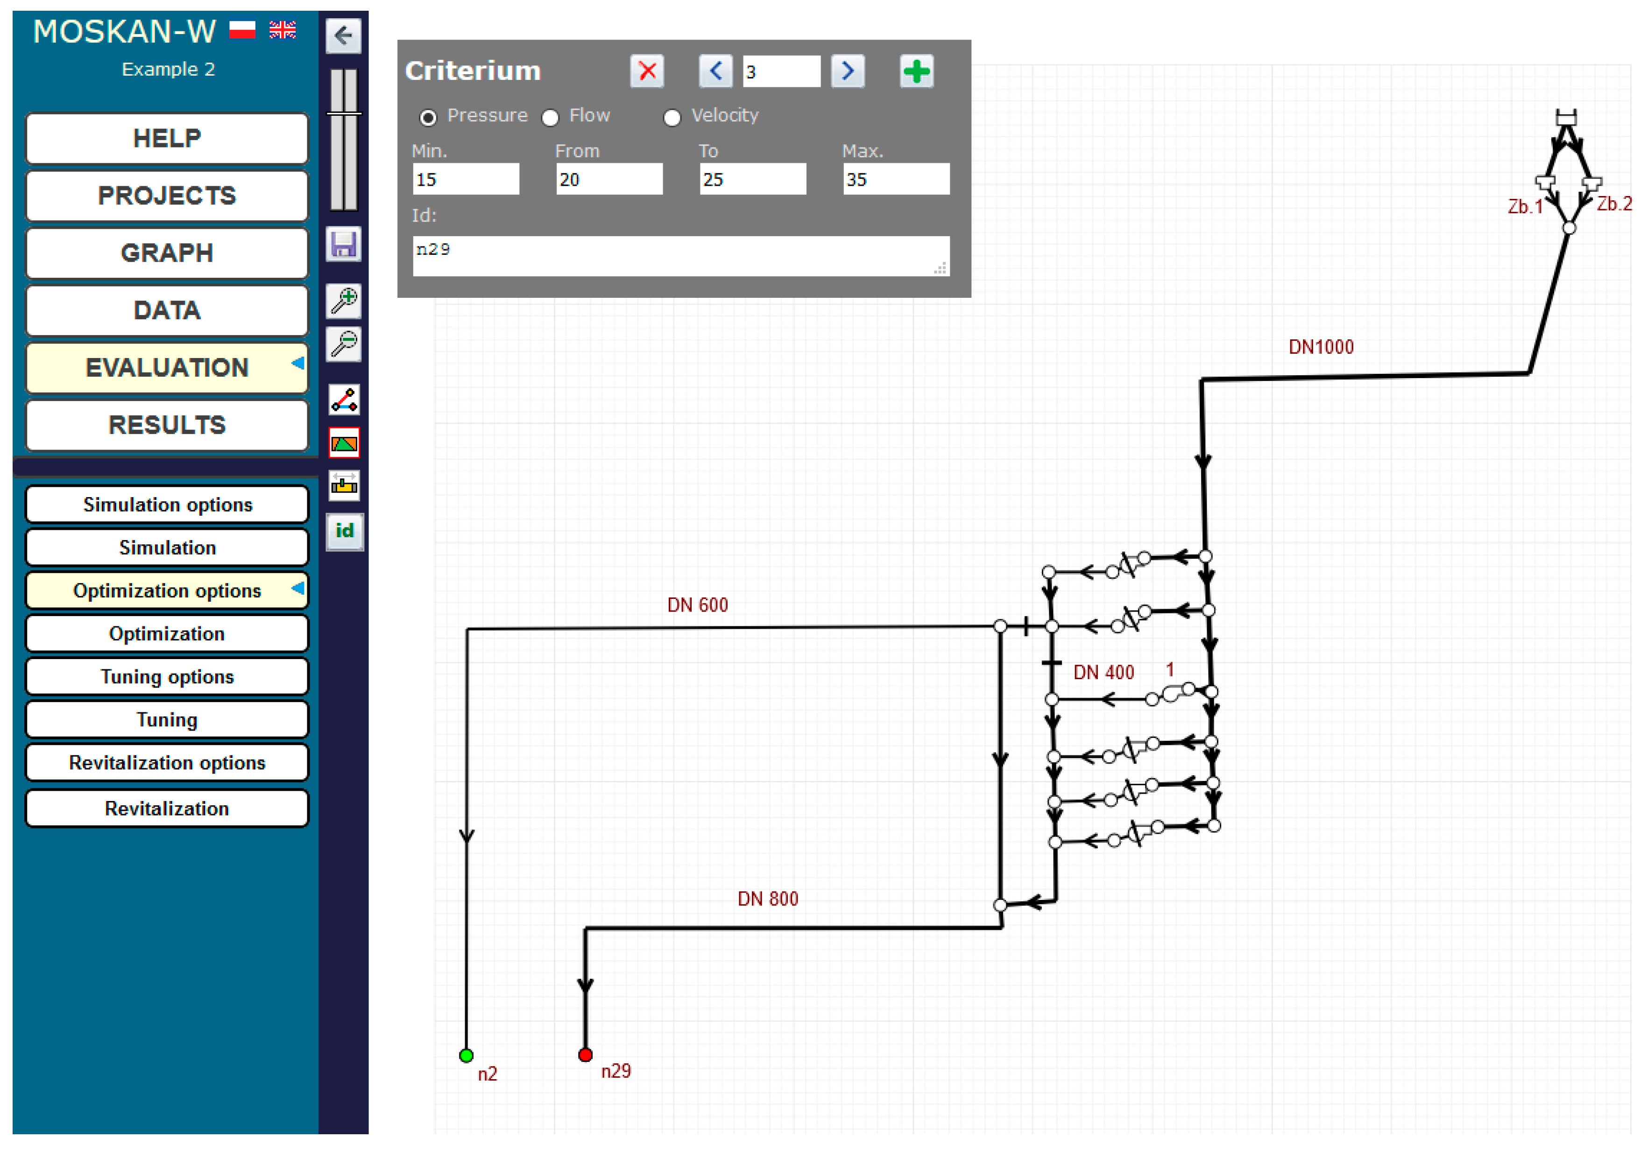Select the Pressure radio button
The image size is (1648, 1152).
[428, 118]
